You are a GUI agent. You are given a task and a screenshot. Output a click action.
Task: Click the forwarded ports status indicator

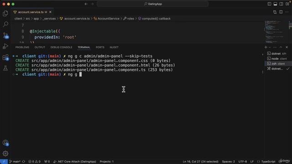pyautogui.click(x=47, y=162)
